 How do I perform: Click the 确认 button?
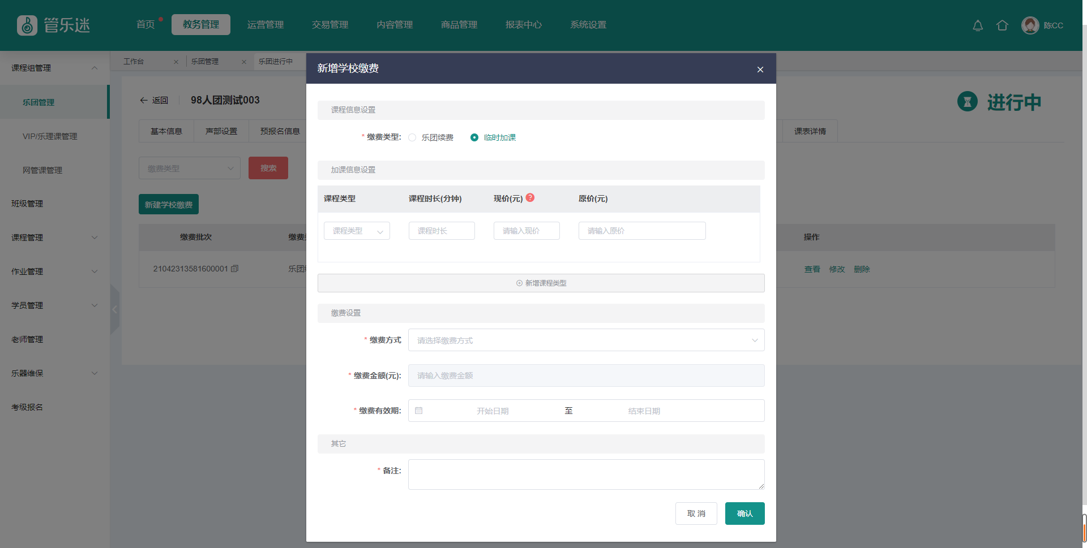pyautogui.click(x=744, y=514)
